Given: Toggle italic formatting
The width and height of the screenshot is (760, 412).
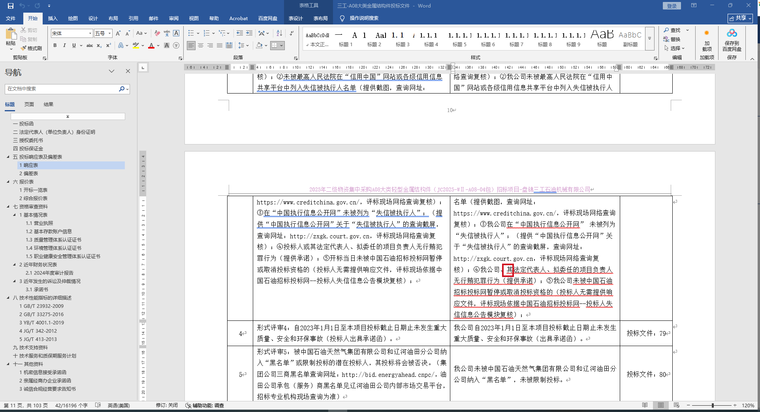Looking at the screenshot, I should (x=64, y=45).
